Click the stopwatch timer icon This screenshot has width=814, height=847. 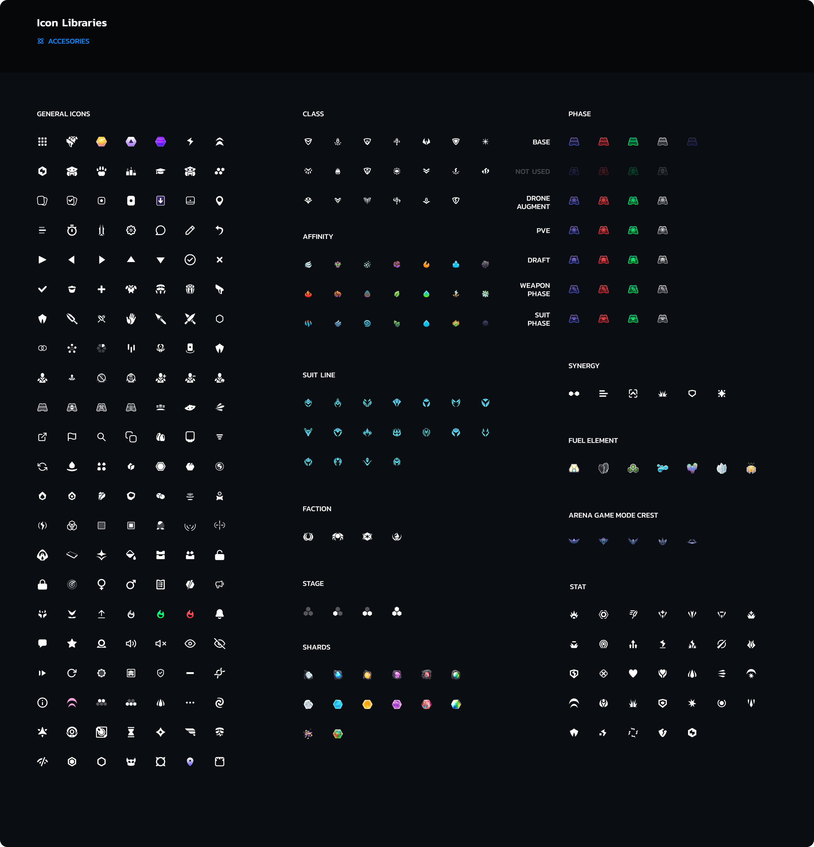click(72, 230)
